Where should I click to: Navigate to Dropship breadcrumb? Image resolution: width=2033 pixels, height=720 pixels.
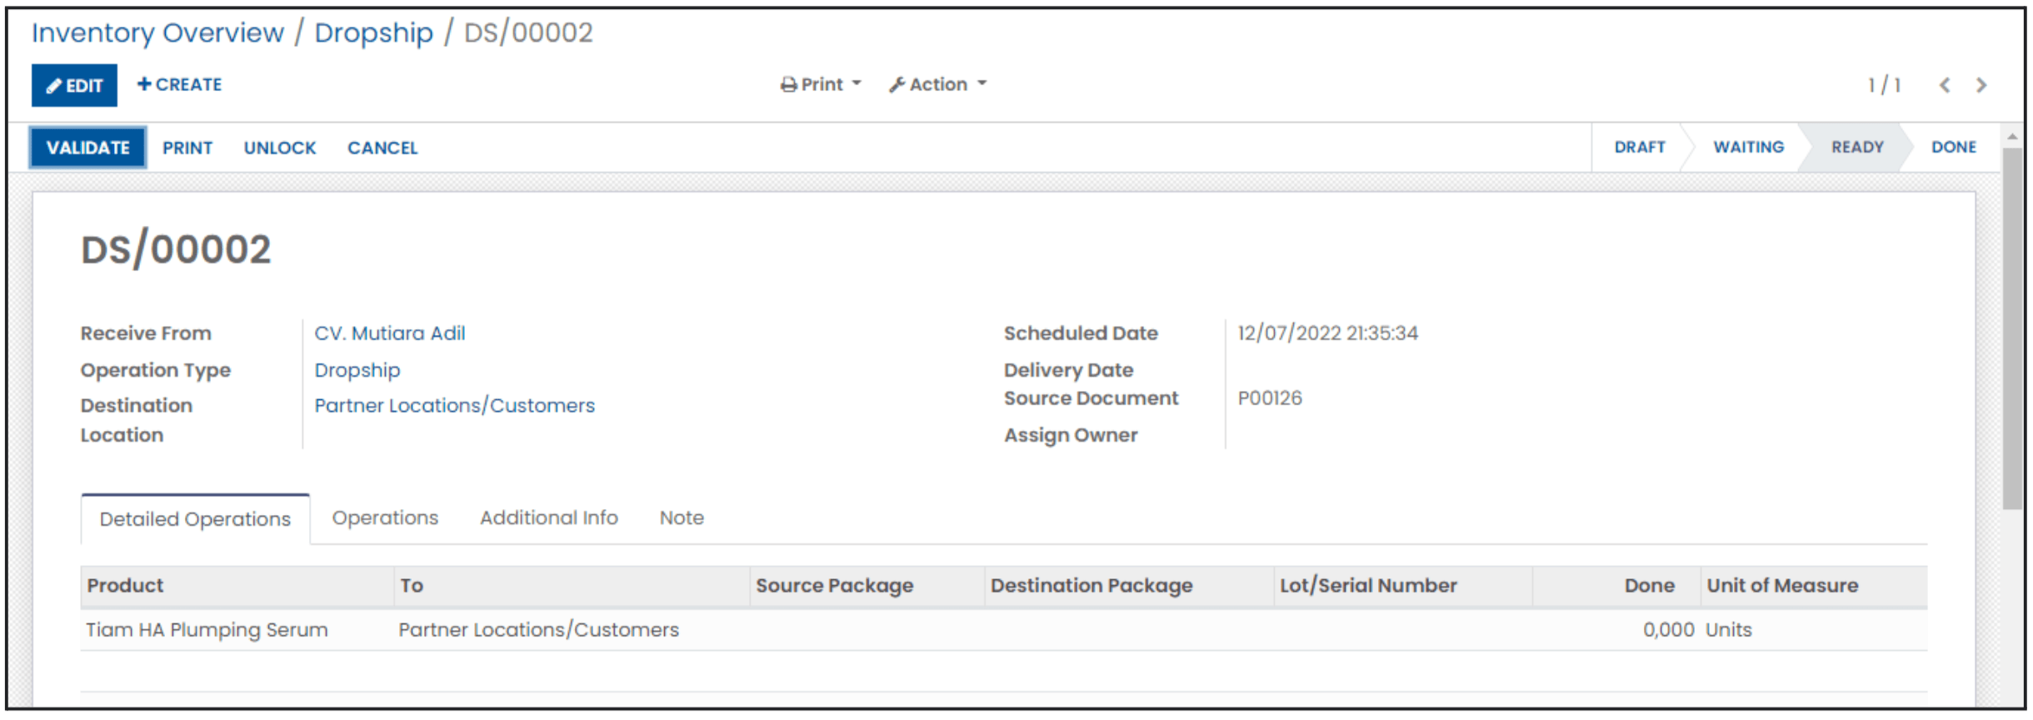374,32
